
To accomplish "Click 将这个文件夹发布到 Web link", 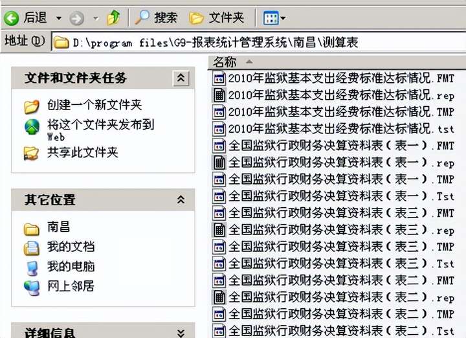I will coord(100,130).
